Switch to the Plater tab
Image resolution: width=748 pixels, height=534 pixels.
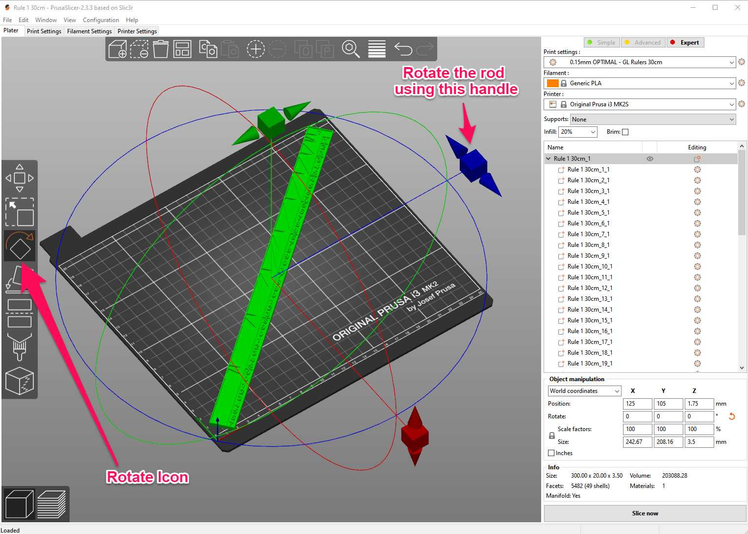pyautogui.click(x=11, y=30)
